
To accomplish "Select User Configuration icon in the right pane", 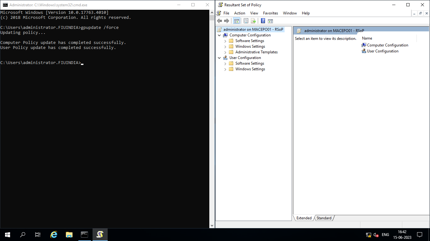I will (x=364, y=51).
